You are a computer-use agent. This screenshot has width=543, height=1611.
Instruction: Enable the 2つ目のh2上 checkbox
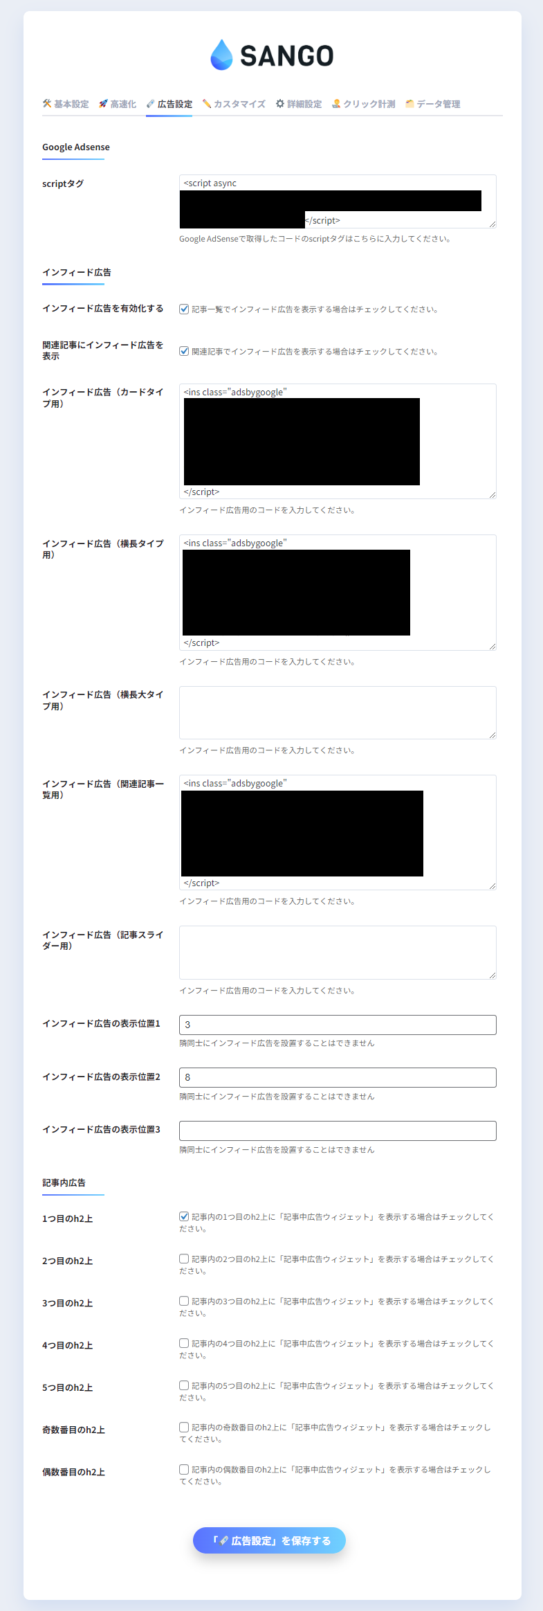point(184,1259)
